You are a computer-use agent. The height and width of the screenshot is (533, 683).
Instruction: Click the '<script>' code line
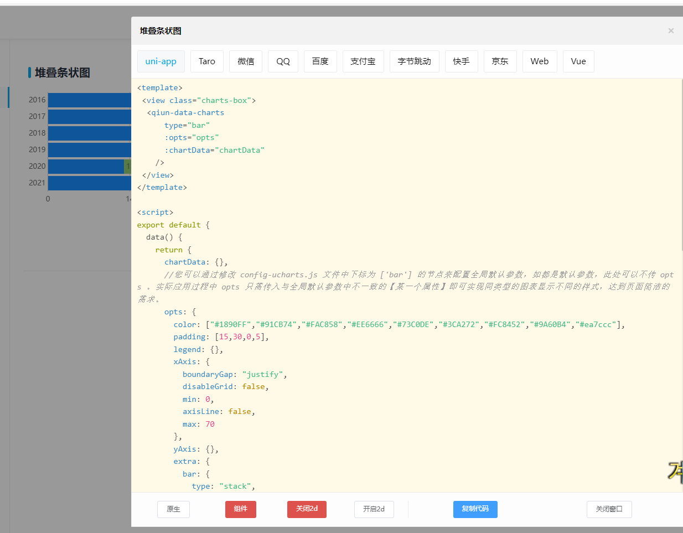(155, 212)
